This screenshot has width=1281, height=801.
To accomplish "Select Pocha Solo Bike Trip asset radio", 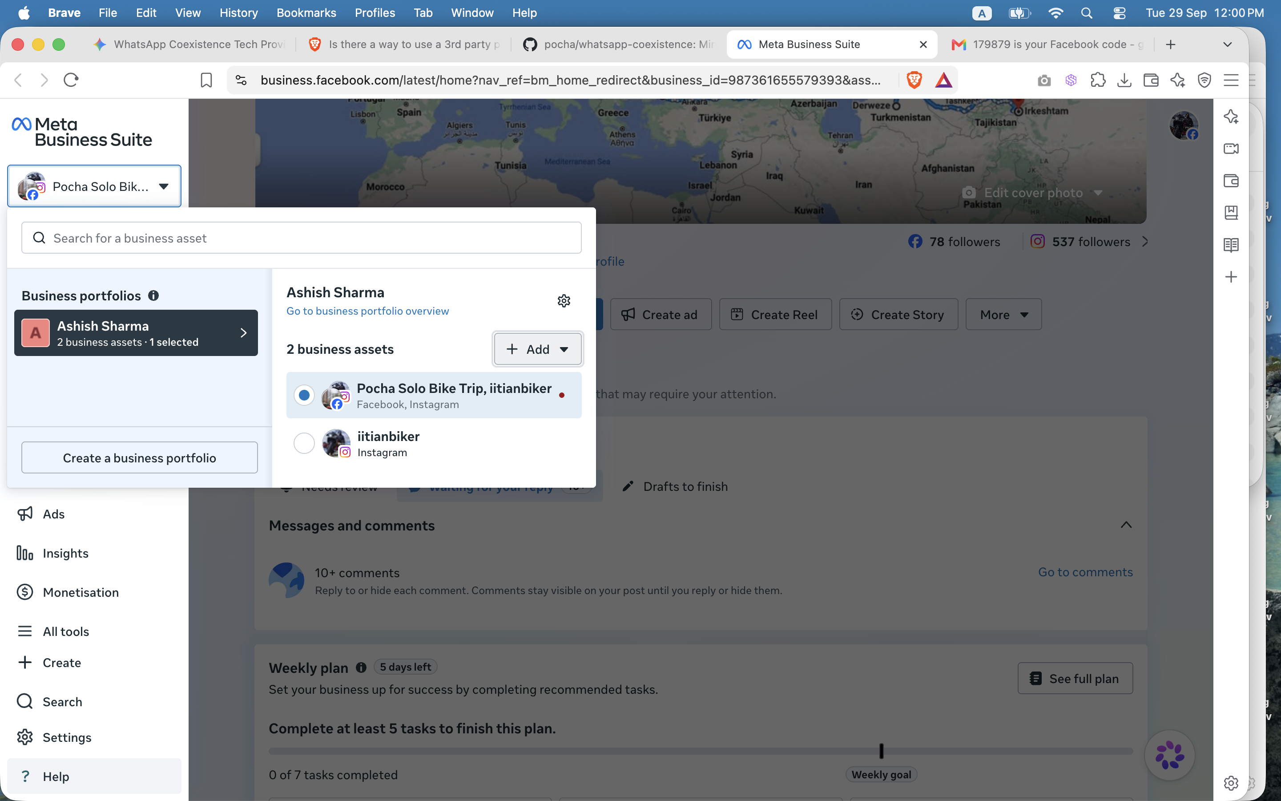I will tap(304, 395).
